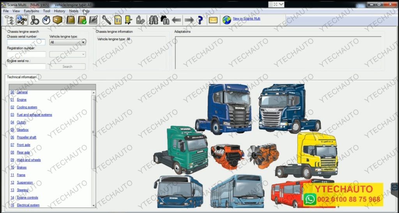Open the cardboard box parts icon

point(58,20)
